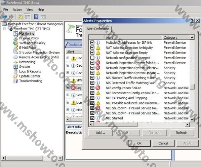Click the Back arrow toolbar icon
This screenshot has height=167, width=201.
pyautogui.click(x=5, y=17)
